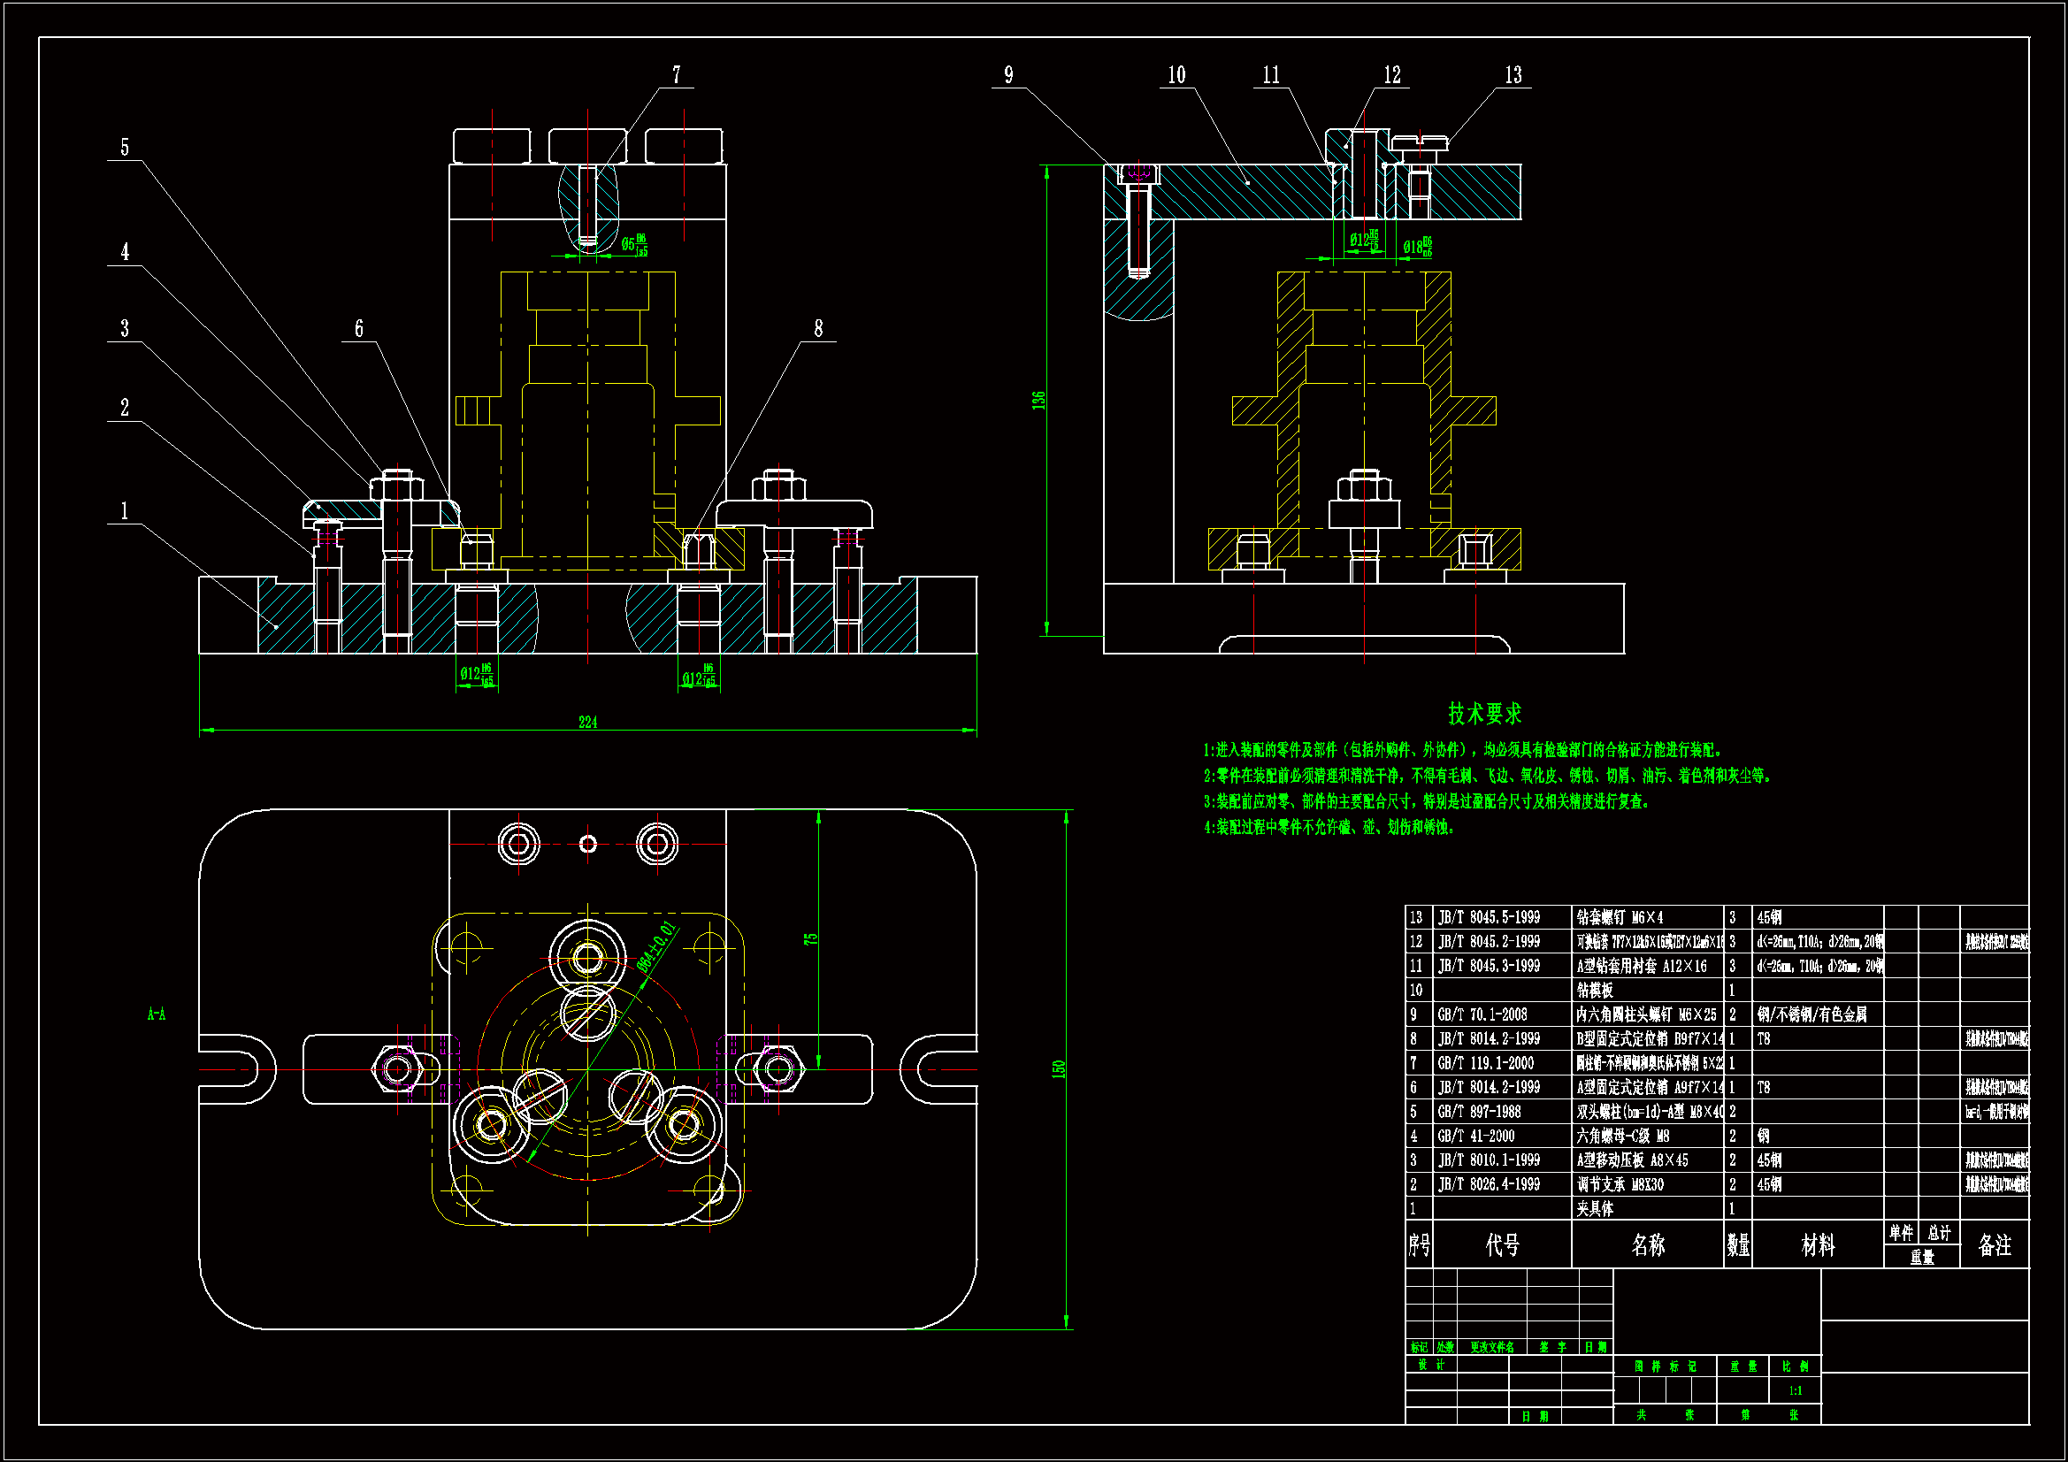The image size is (2068, 1462).
Task: Click the 1:1 scale value in title block
Action: click(x=1795, y=1391)
